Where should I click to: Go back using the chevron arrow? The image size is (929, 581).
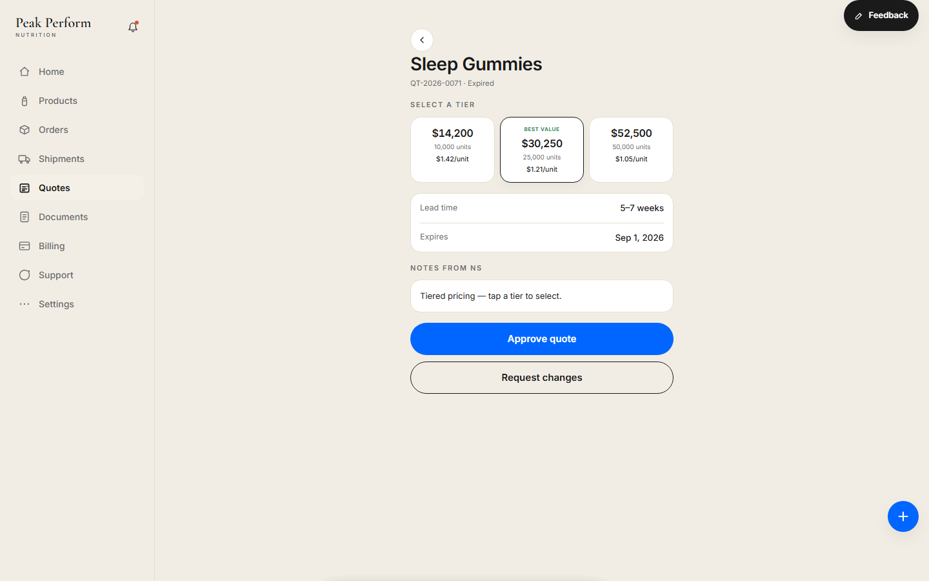tap(422, 40)
